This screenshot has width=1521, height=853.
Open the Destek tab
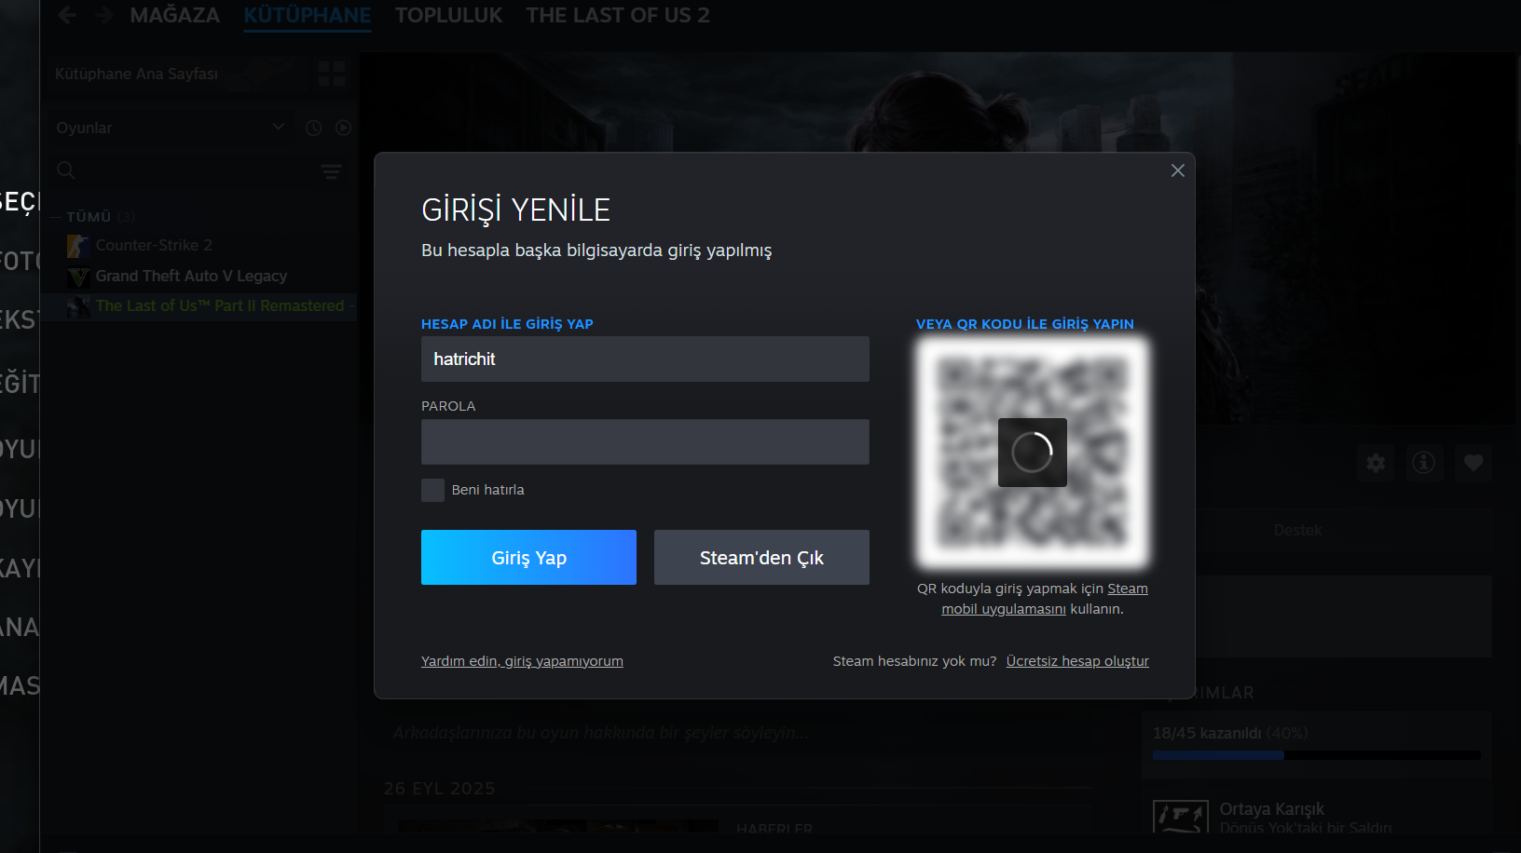pyautogui.click(x=1297, y=531)
